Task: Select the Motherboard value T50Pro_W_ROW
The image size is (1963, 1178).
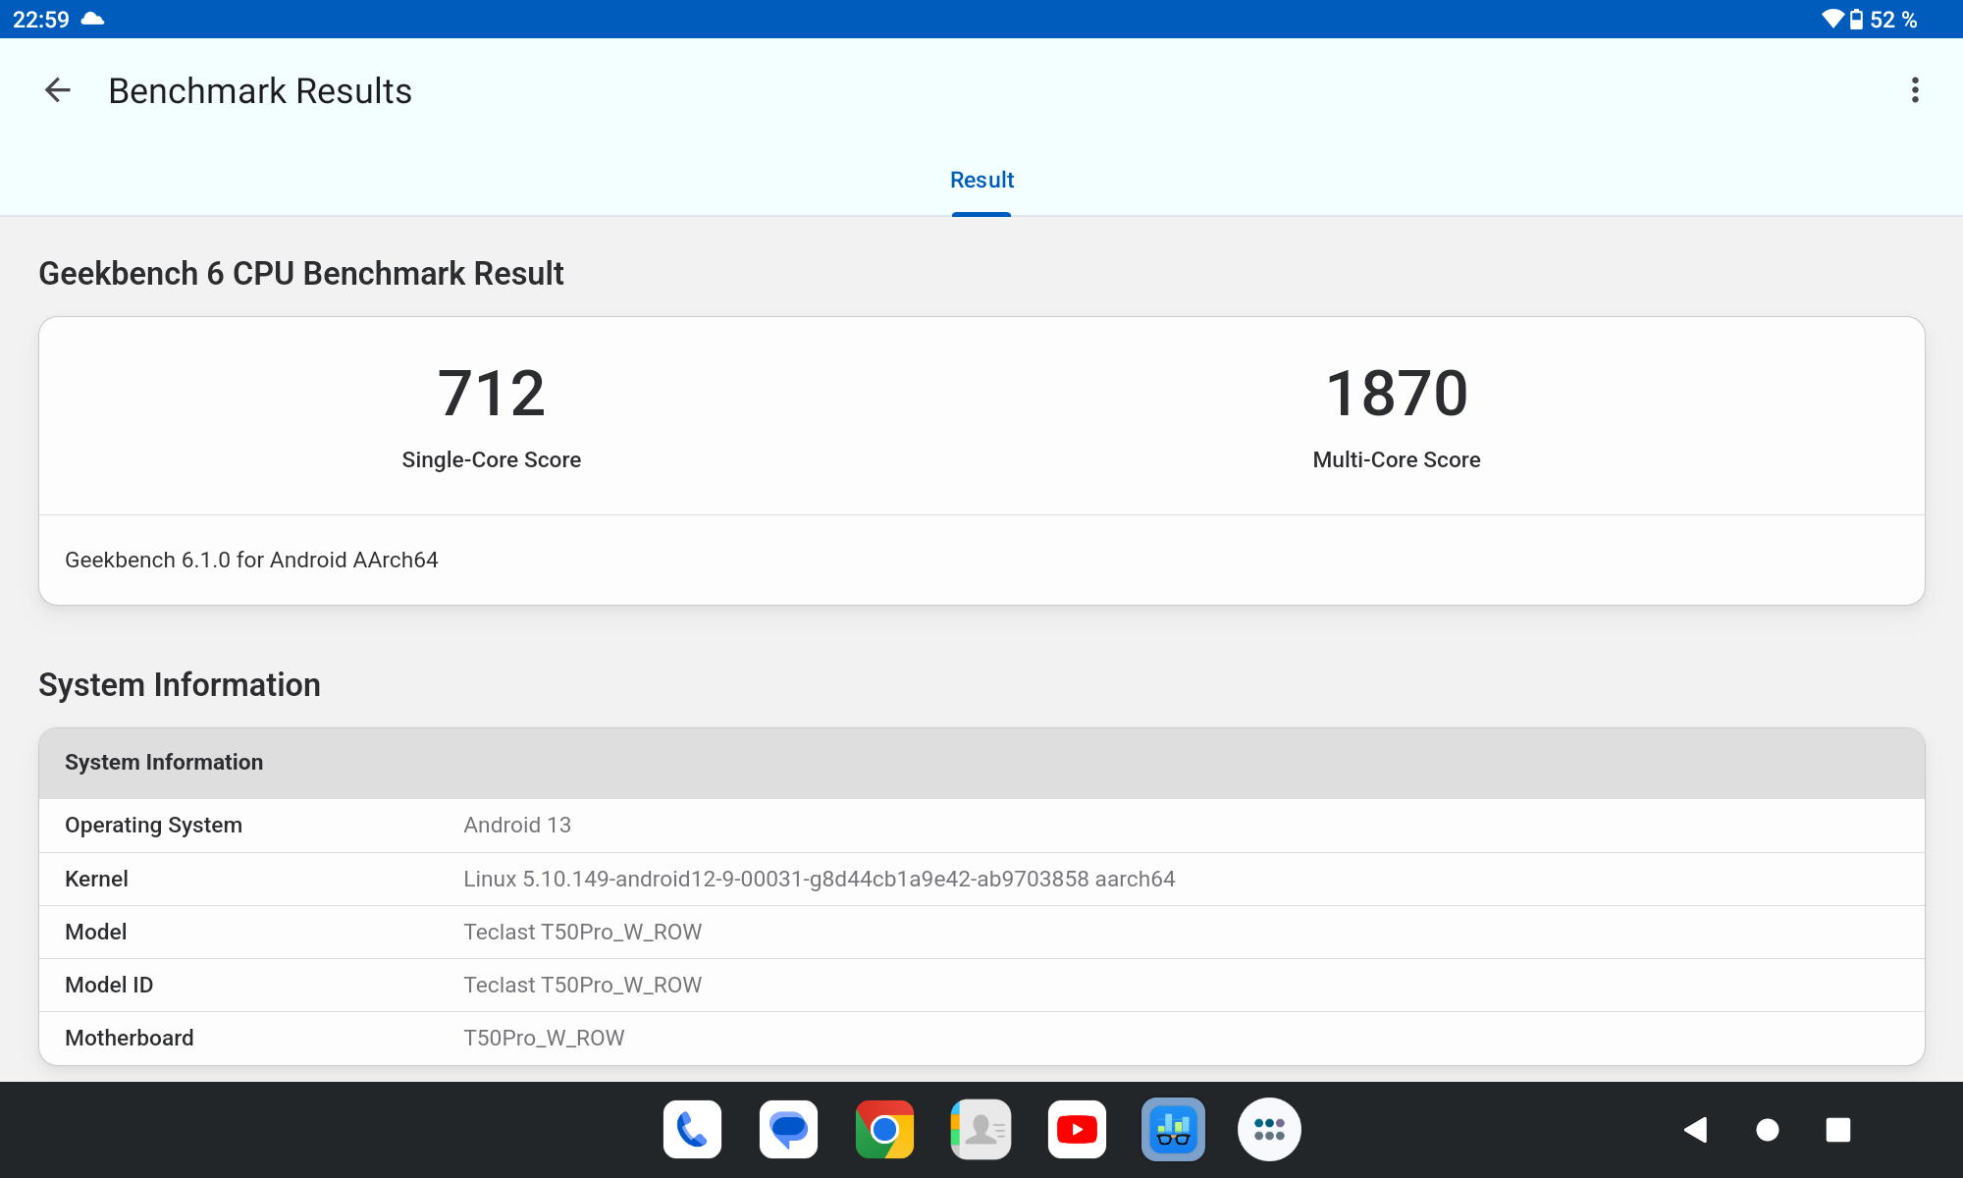Action: coord(544,1038)
